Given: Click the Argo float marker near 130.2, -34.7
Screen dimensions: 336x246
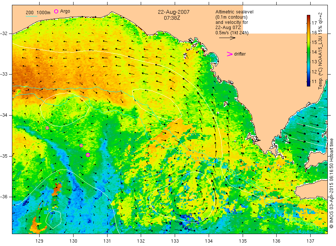Looking at the screenshot, I should point(81,146).
